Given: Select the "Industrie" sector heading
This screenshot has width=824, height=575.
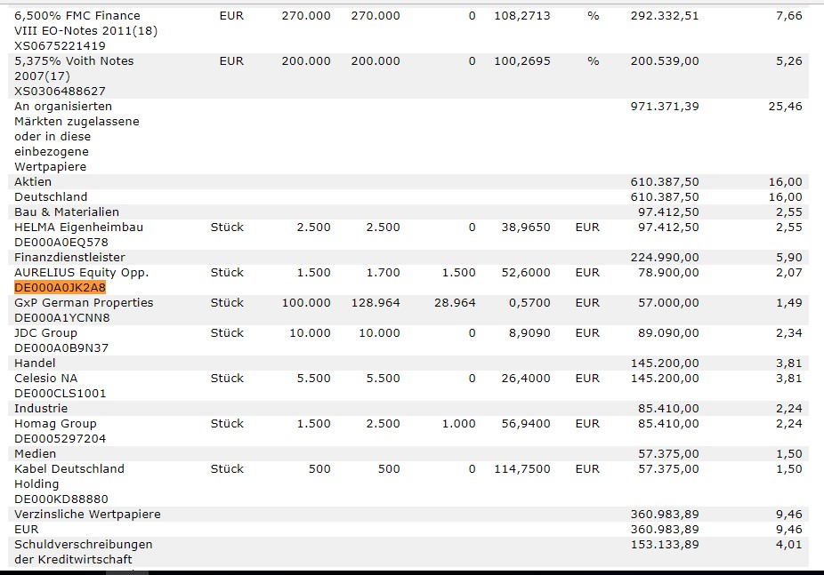Looking at the screenshot, I should pos(40,409).
